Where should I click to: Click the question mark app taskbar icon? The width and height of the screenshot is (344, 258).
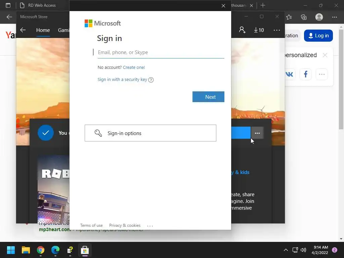tap(70, 250)
